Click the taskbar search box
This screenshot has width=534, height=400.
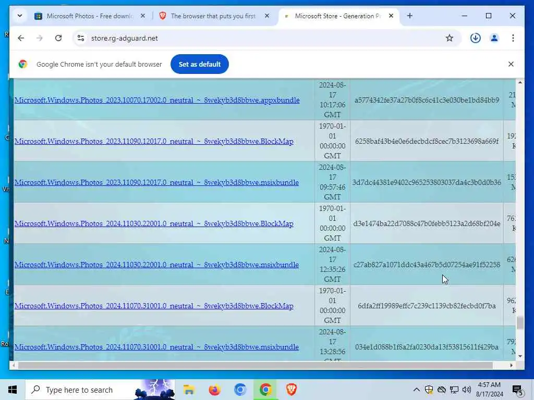(x=100, y=390)
